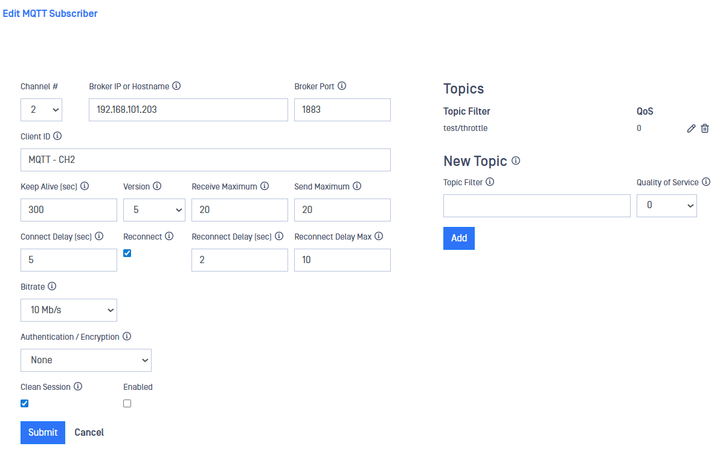Click info icon beside New Topic heading
The width and height of the screenshot is (723, 452).
click(x=516, y=161)
